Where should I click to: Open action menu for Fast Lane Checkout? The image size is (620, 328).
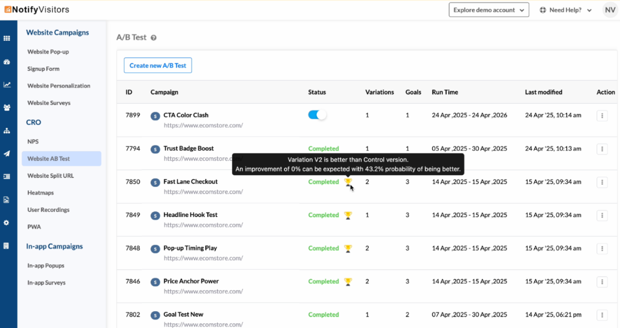[x=602, y=182]
